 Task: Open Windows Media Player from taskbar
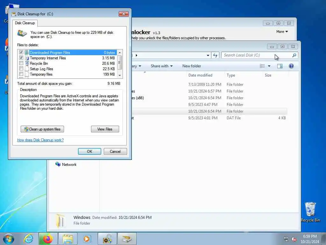coord(87,239)
